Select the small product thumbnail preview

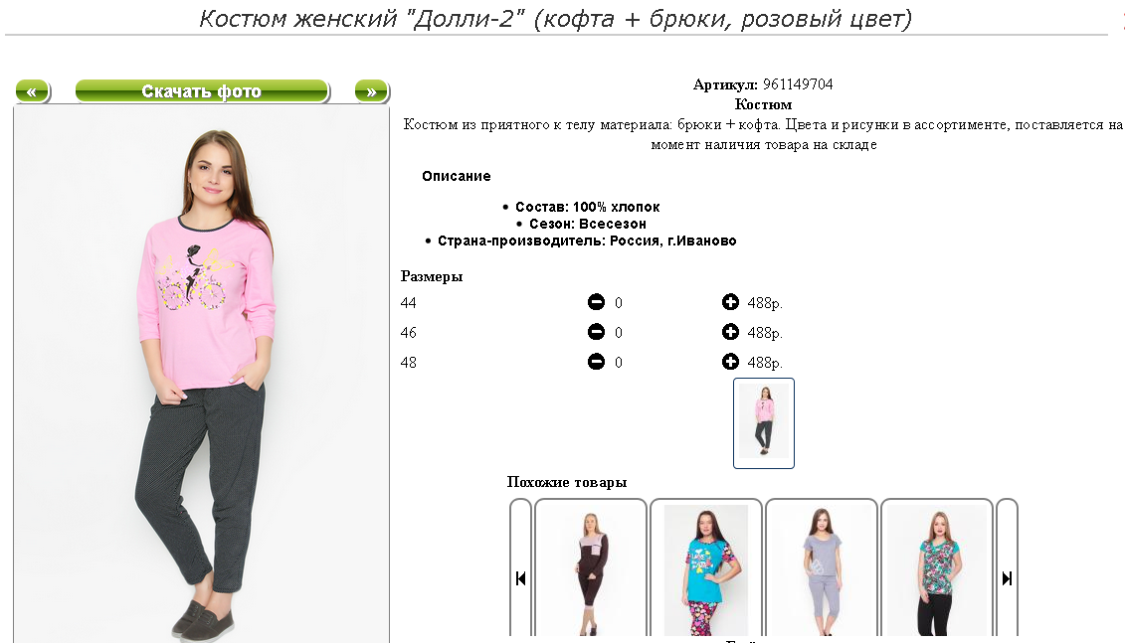tap(763, 423)
